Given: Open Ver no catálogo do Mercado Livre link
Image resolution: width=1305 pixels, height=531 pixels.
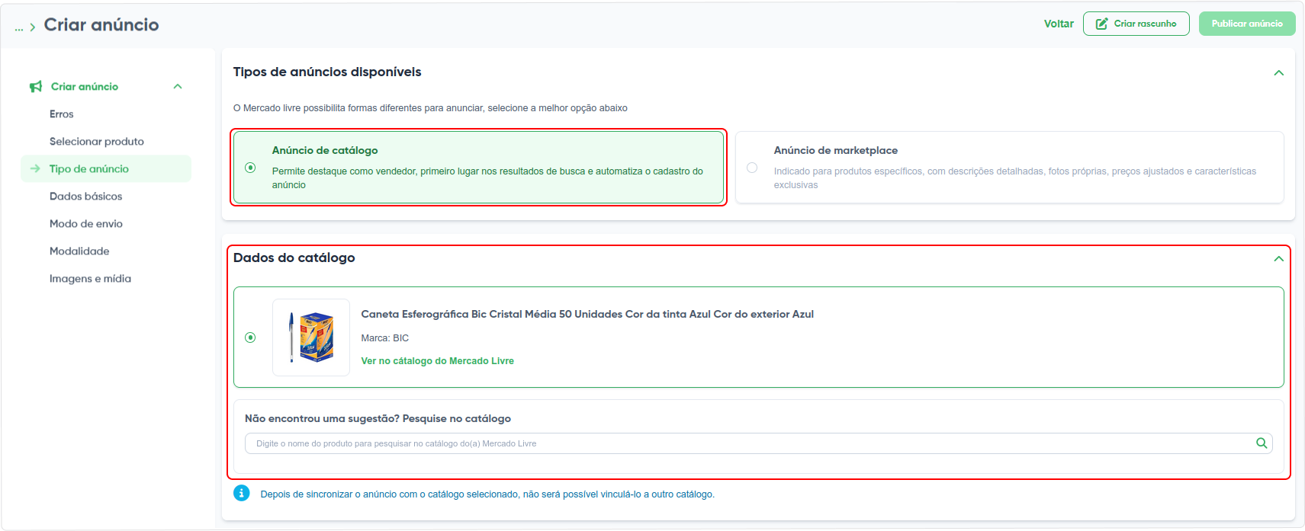Looking at the screenshot, I should (438, 361).
